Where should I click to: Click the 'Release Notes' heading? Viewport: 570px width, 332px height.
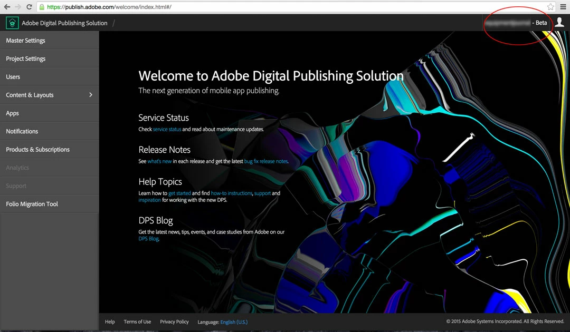click(164, 150)
